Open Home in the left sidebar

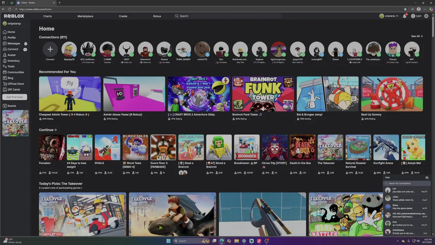tap(9, 32)
